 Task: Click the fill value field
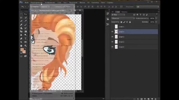pyautogui.click(x=152, y=22)
